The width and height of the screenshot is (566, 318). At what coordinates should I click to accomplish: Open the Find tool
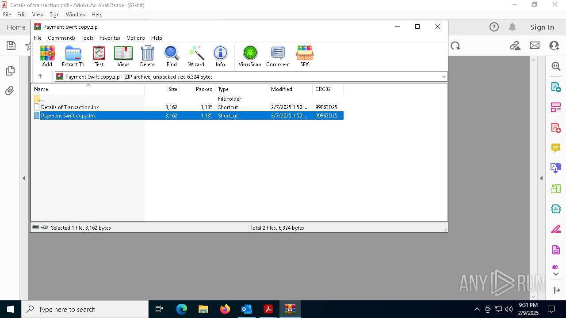[x=172, y=56]
